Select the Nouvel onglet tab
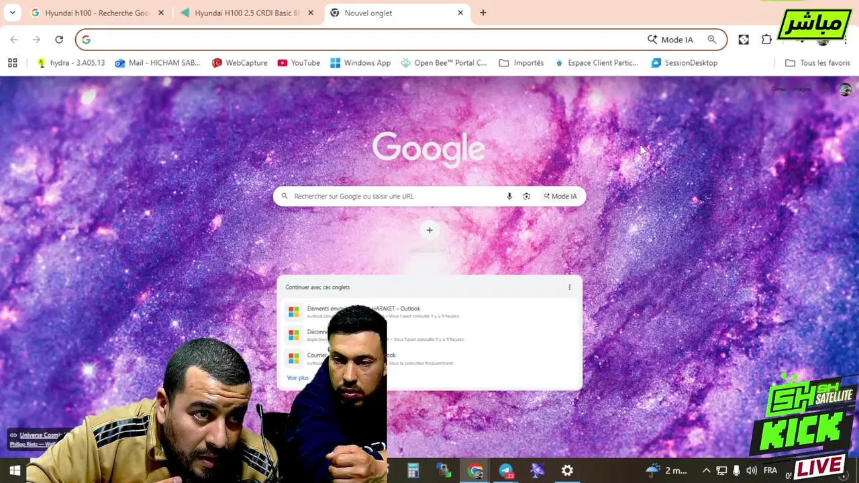 click(x=396, y=13)
